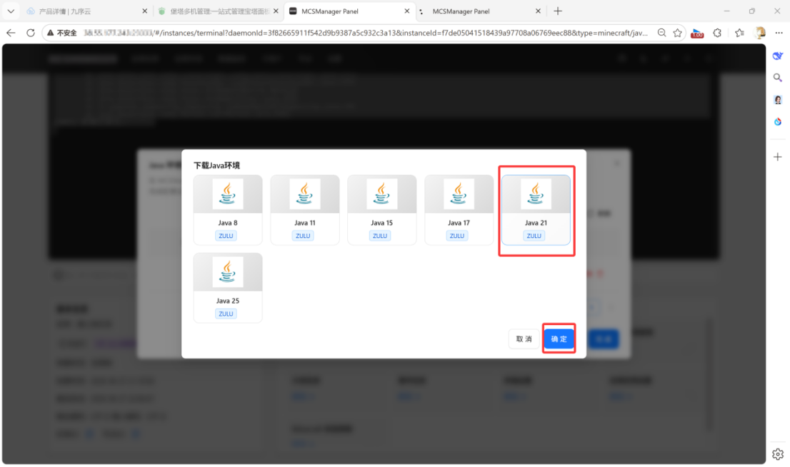Open the sidebar person avatar icon
The image size is (790, 467).
click(777, 100)
